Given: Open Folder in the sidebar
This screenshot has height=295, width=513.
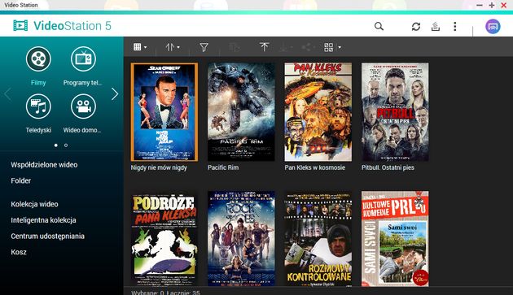Looking at the screenshot, I should 21,180.
